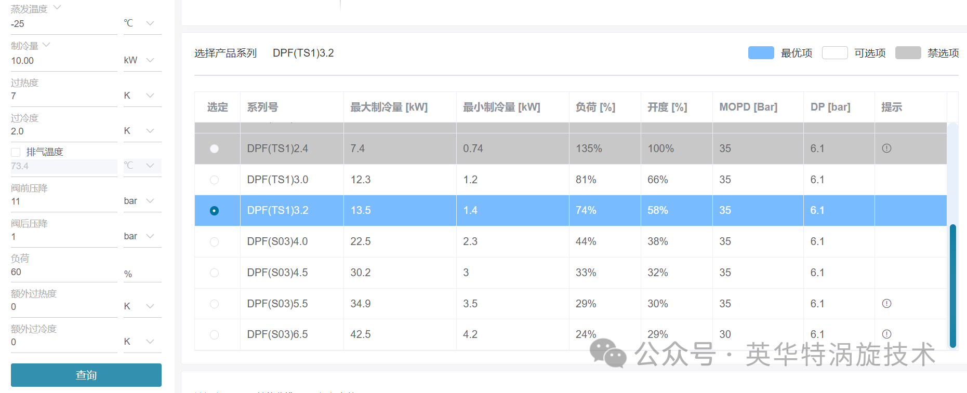Click the white 可选项 legend swatch
This screenshot has height=393, width=967.
[835, 53]
